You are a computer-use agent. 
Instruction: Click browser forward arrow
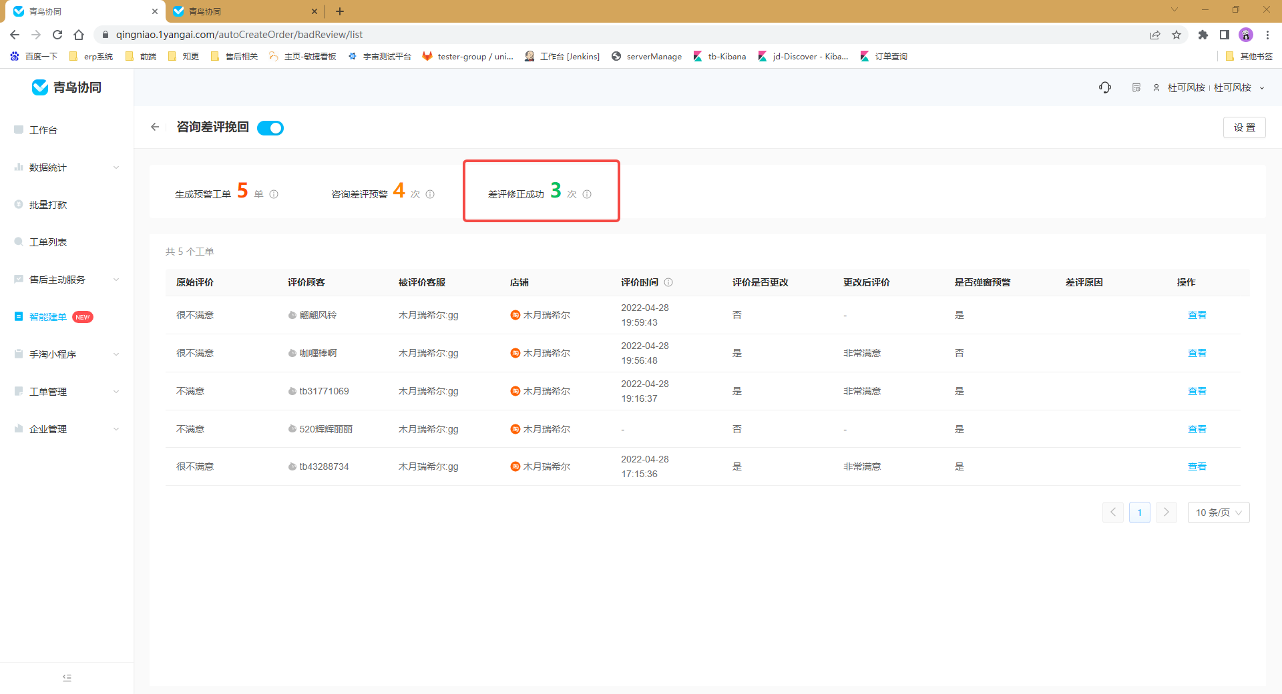click(36, 35)
